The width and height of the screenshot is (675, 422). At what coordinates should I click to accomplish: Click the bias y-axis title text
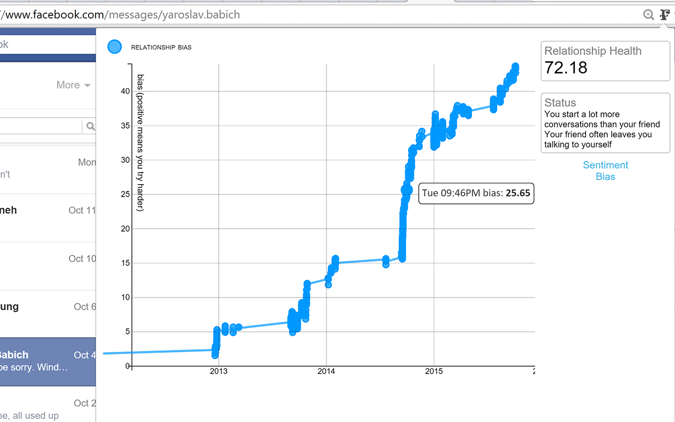click(x=140, y=143)
